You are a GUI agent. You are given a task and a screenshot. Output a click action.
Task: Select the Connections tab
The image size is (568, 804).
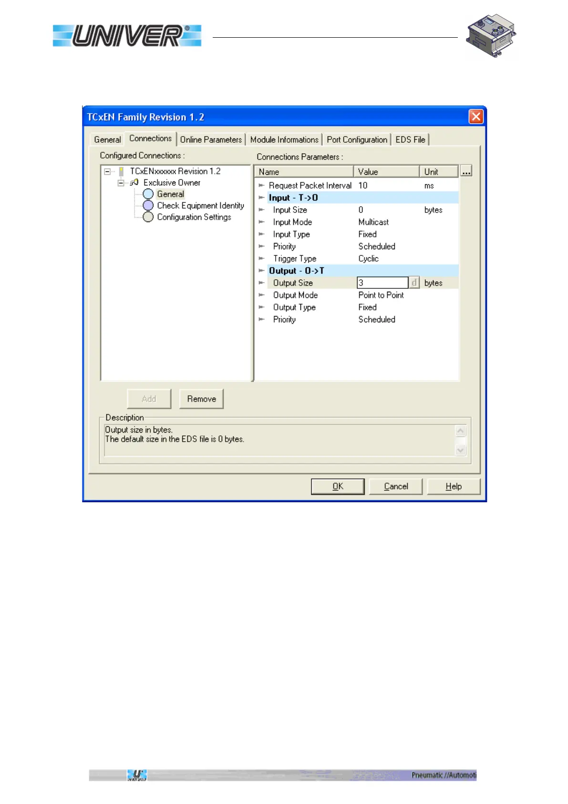(150, 138)
